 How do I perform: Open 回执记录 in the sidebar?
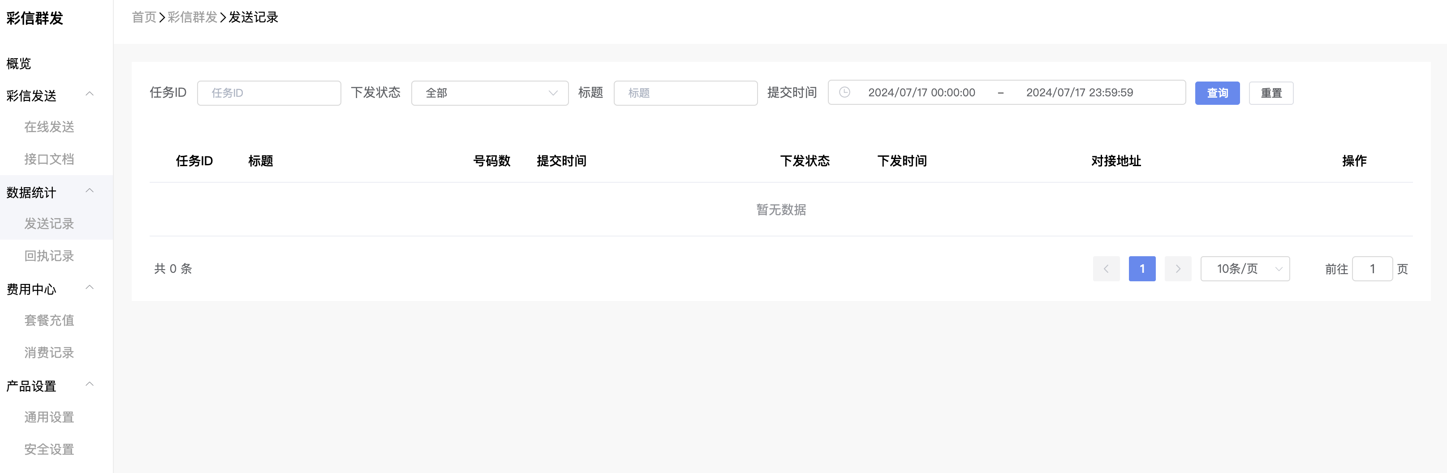49,256
